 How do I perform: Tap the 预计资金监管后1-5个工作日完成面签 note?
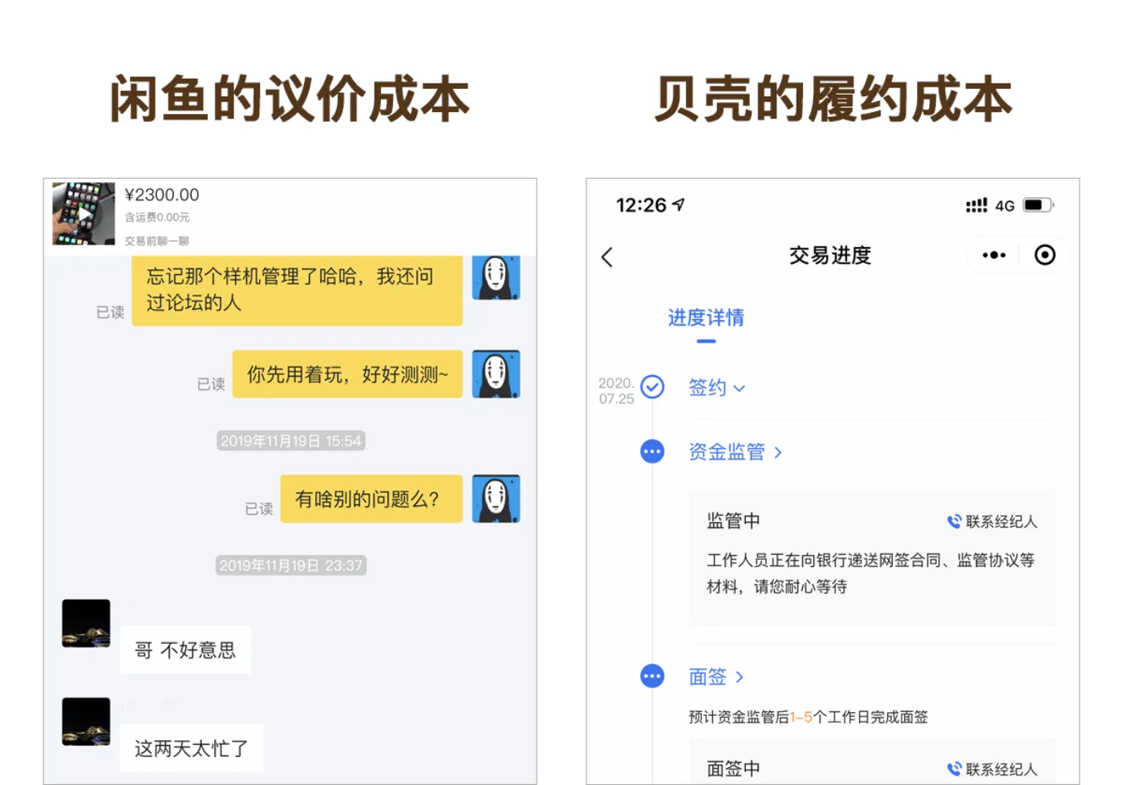click(x=809, y=717)
